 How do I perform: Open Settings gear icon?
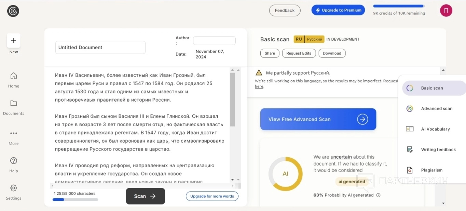[14, 188]
